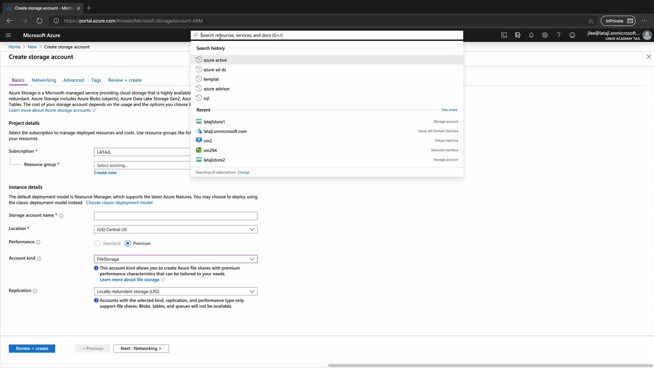The width and height of the screenshot is (654, 368).
Task: Expand the Location dropdown
Action: 175,229
